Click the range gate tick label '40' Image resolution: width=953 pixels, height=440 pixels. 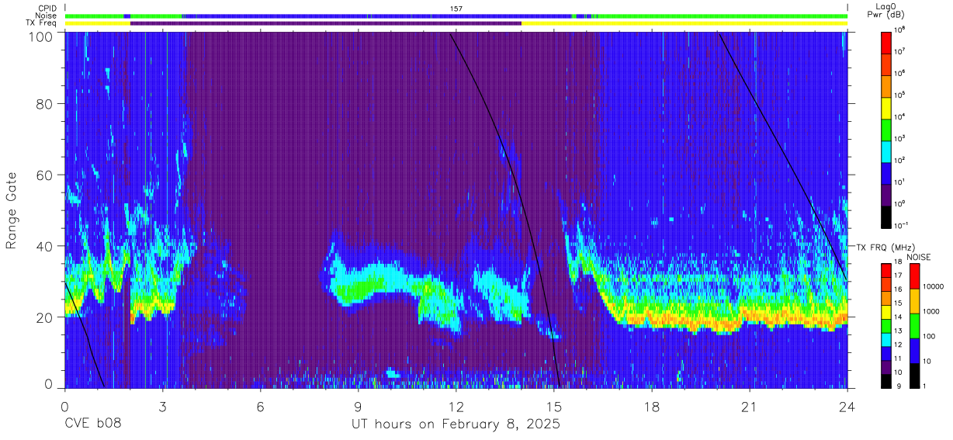click(x=45, y=246)
